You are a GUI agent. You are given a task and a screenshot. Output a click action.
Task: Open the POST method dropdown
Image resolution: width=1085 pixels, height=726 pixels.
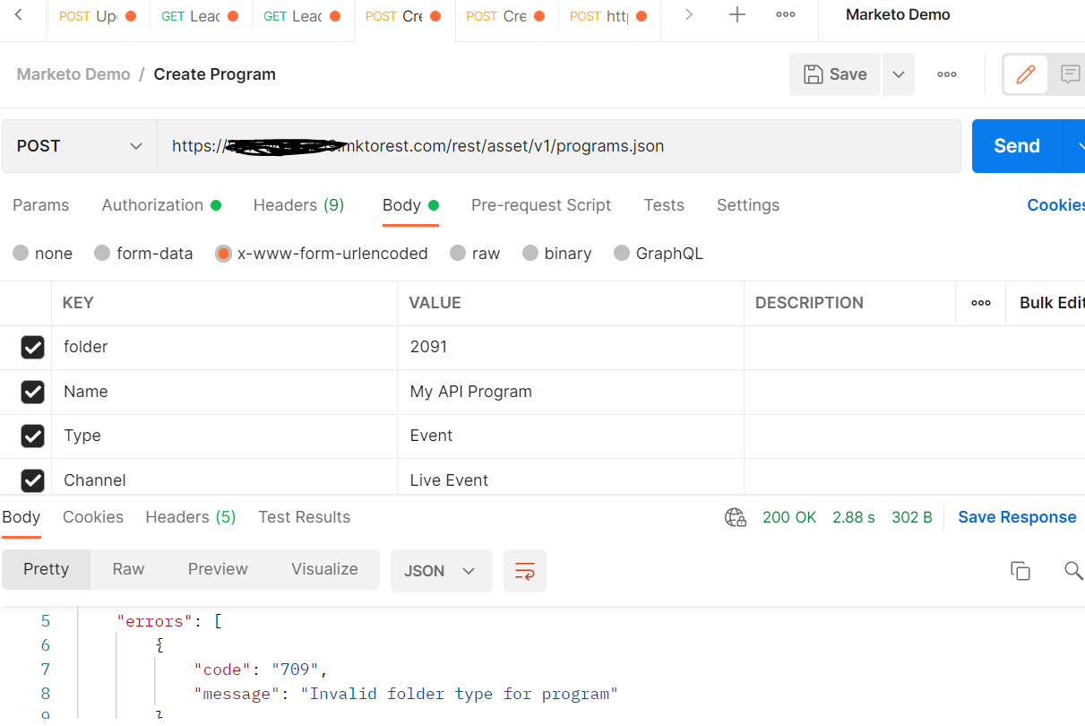78,145
